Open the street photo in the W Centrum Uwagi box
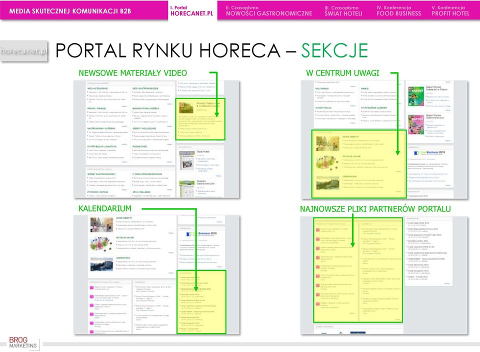The height and width of the screenshot is (352, 480). tap(327, 143)
